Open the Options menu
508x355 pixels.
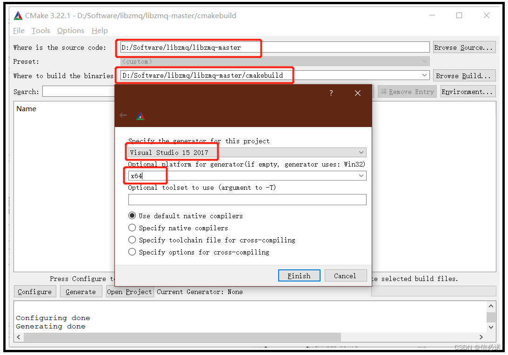[70, 30]
